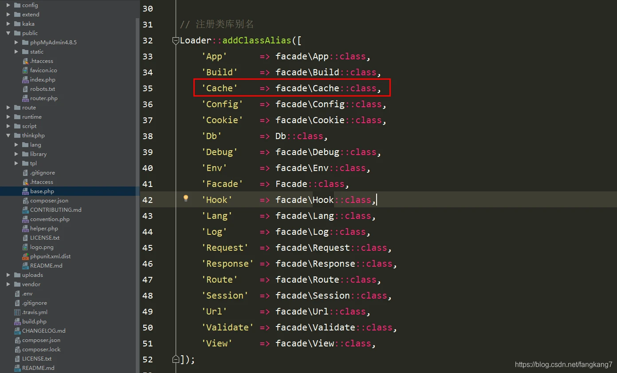Screen dimensions: 617x373
Task: Click the fold end marker on line 52
Action: [x=176, y=359]
